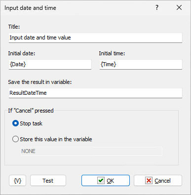Click "Save the result in variable:" label
The width and height of the screenshot is (191, 195).
(40, 82)
